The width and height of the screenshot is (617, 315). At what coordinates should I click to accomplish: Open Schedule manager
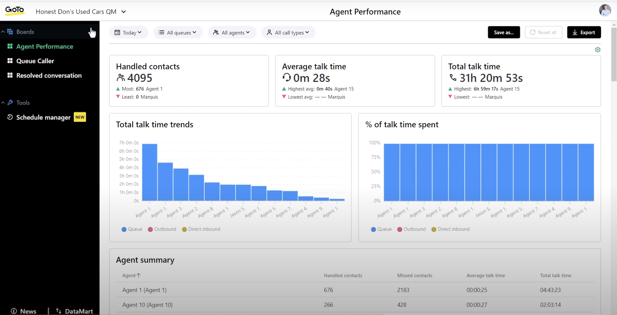click(x=43, y=117)
